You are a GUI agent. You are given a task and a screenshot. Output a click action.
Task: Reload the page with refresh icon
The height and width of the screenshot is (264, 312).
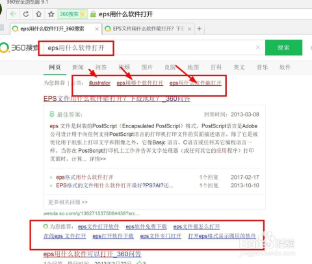[x=26, y=14]
